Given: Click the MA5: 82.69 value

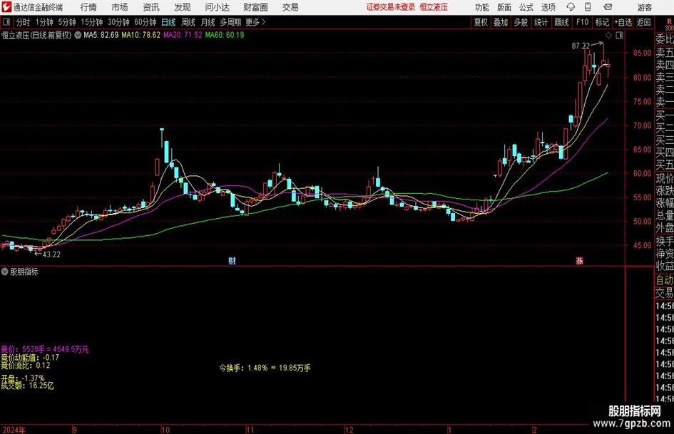Looking at the screenshot, I should coord(101,35).
